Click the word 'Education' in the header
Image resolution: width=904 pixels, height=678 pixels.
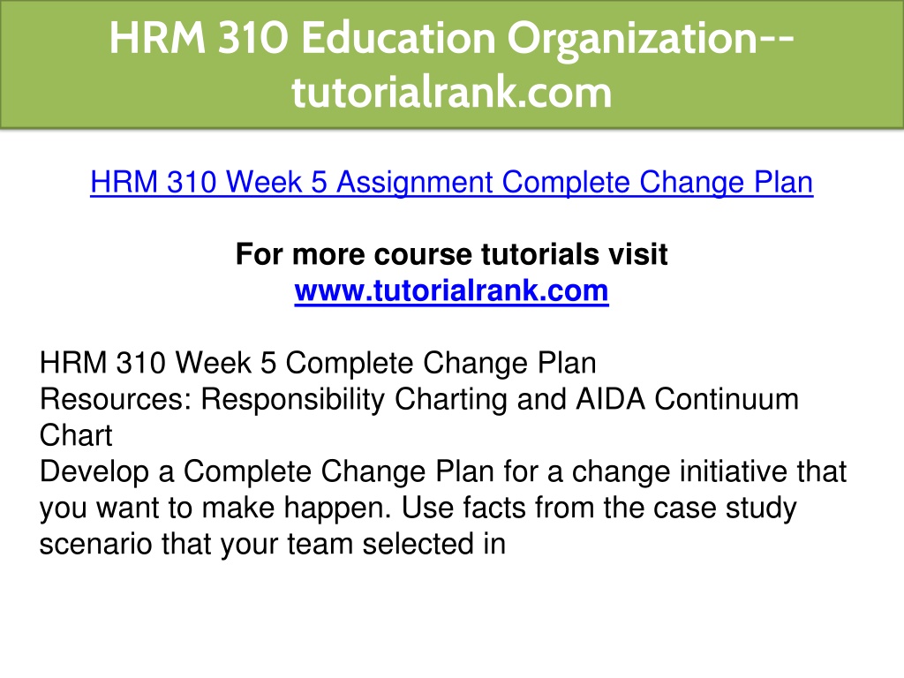tap(398, 38)
